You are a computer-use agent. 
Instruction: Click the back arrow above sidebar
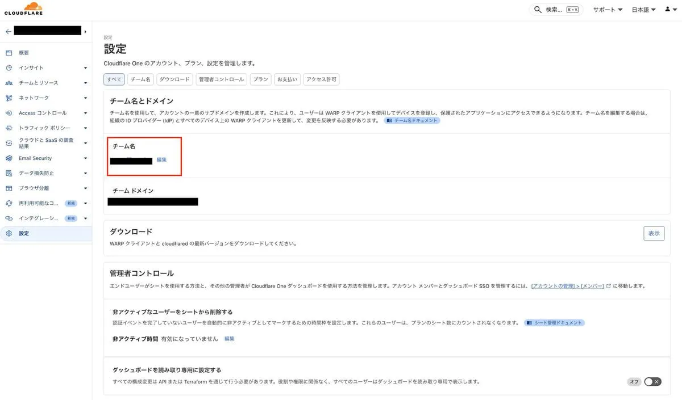tap(8, 31)
